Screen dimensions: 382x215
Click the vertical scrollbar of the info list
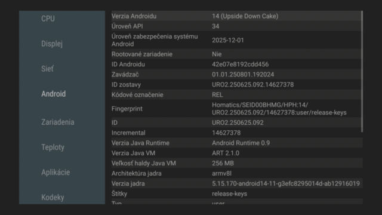pos(362,72)
